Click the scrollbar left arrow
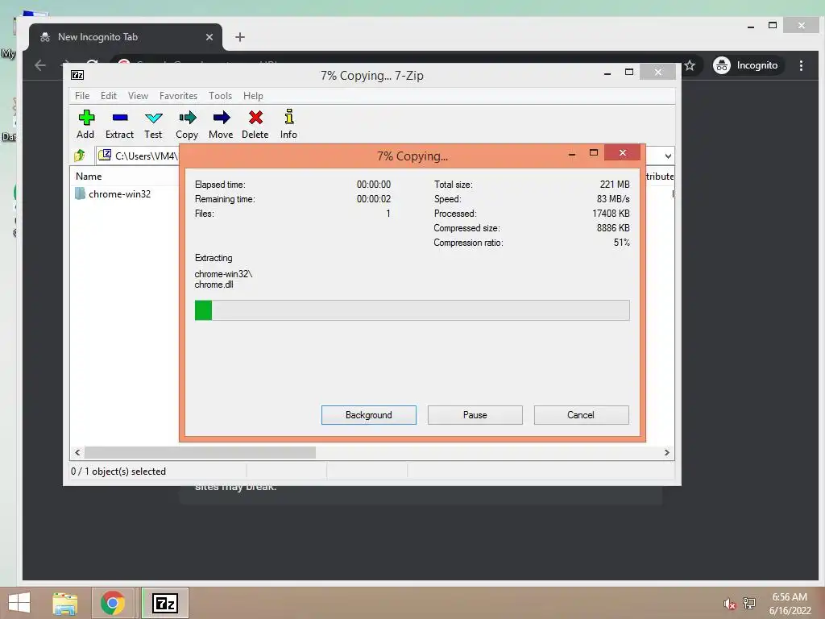 click(77, 453)
